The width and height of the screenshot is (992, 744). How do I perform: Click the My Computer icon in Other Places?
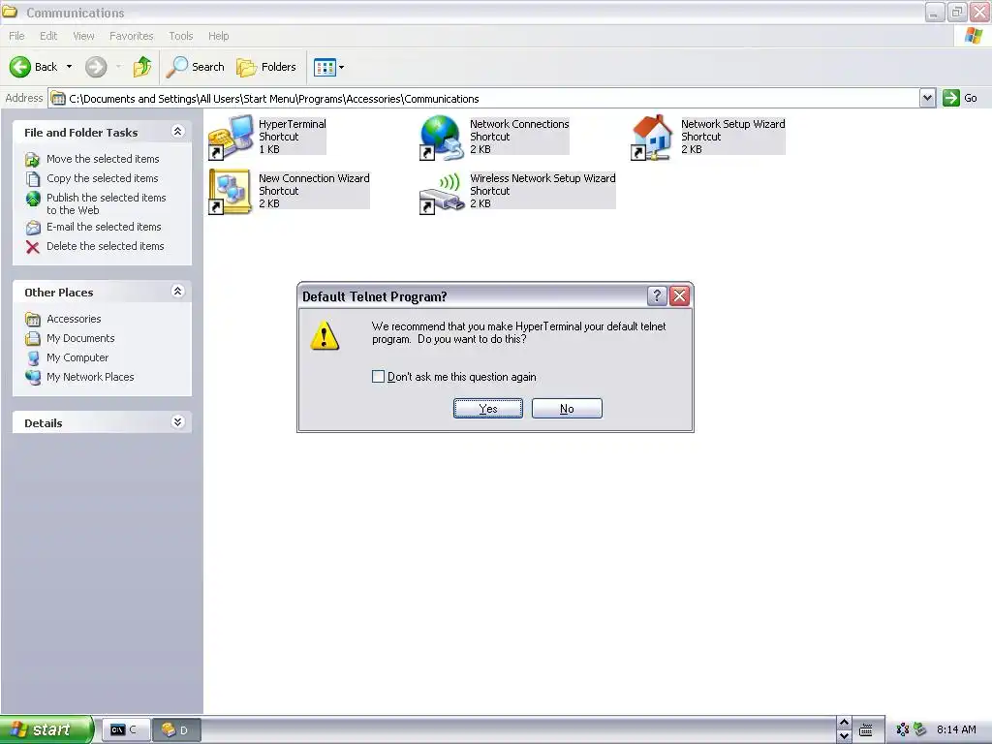pyautogui.click(x=33, y=358)
